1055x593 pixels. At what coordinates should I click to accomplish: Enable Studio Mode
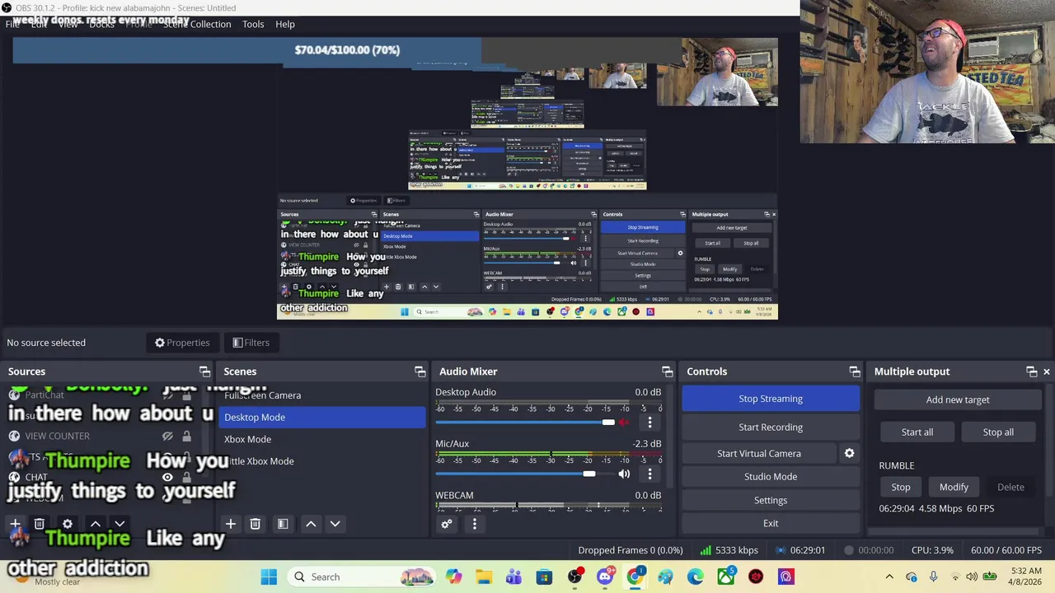tap(771, 476)
